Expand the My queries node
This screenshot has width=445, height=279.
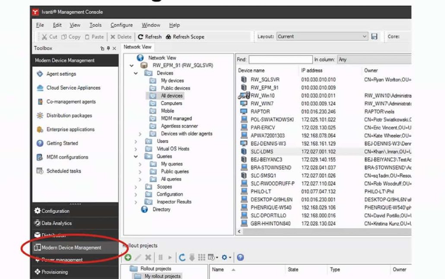[x=140, y=164]
